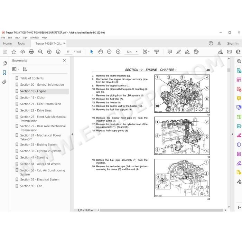Click the Save file icon
The width and height of the screenshot is (242, 242).
pyautogui.click(x=5, y=52)
